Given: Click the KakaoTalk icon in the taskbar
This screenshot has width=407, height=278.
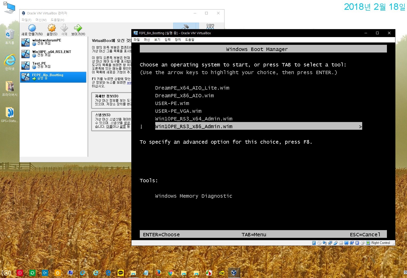Looking at the screenshot, I should [x=120, y=273].
